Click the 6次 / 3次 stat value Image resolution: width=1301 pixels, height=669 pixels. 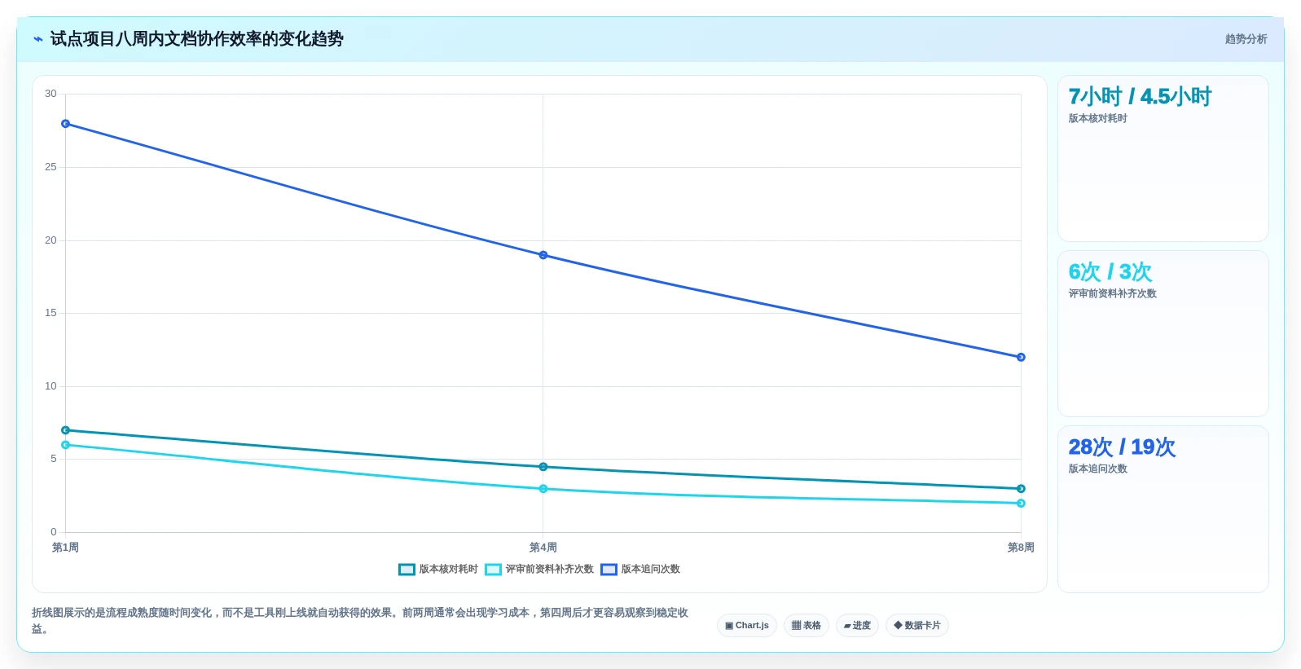pyautogui.click(x=1110, y=272)
